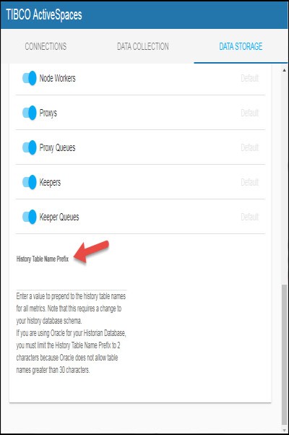The width and height of the screenshot is (289, 435).
Task: Select Default beside Keeper Queues
Action: point(249,217)
